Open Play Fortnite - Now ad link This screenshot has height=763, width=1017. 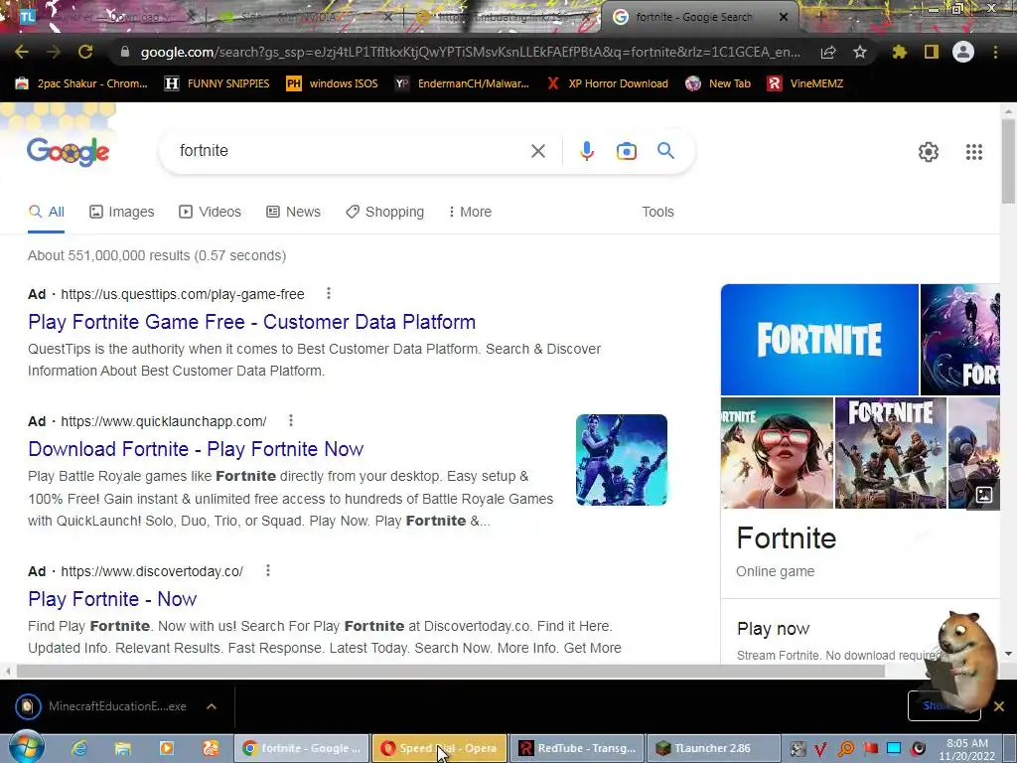coord(112,599)
